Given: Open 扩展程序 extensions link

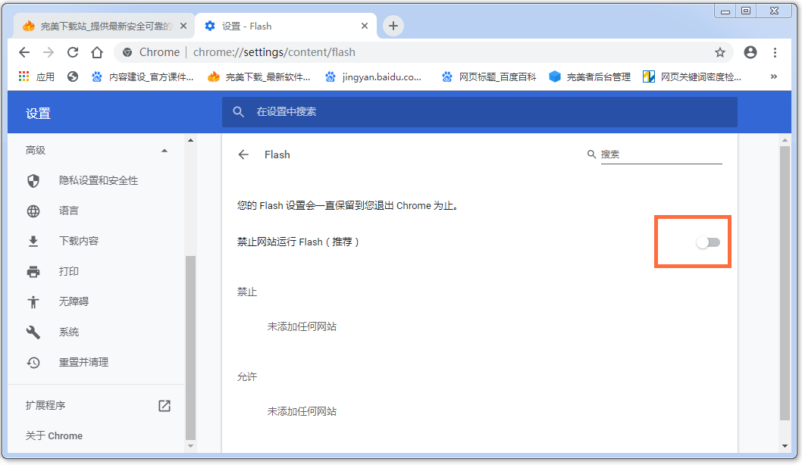Looking at the screenshot, I should pos(45,406).
